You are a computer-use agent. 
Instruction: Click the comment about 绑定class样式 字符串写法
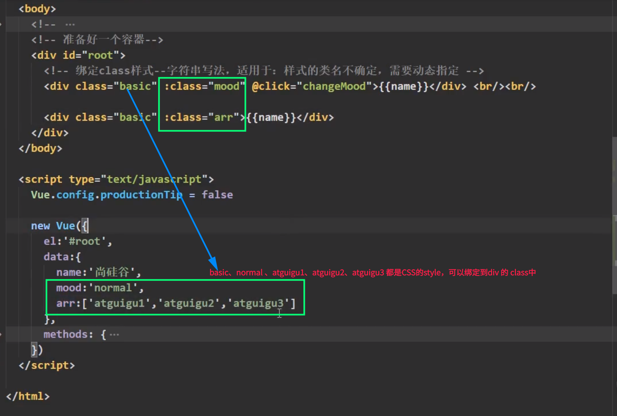coord(264,71)
